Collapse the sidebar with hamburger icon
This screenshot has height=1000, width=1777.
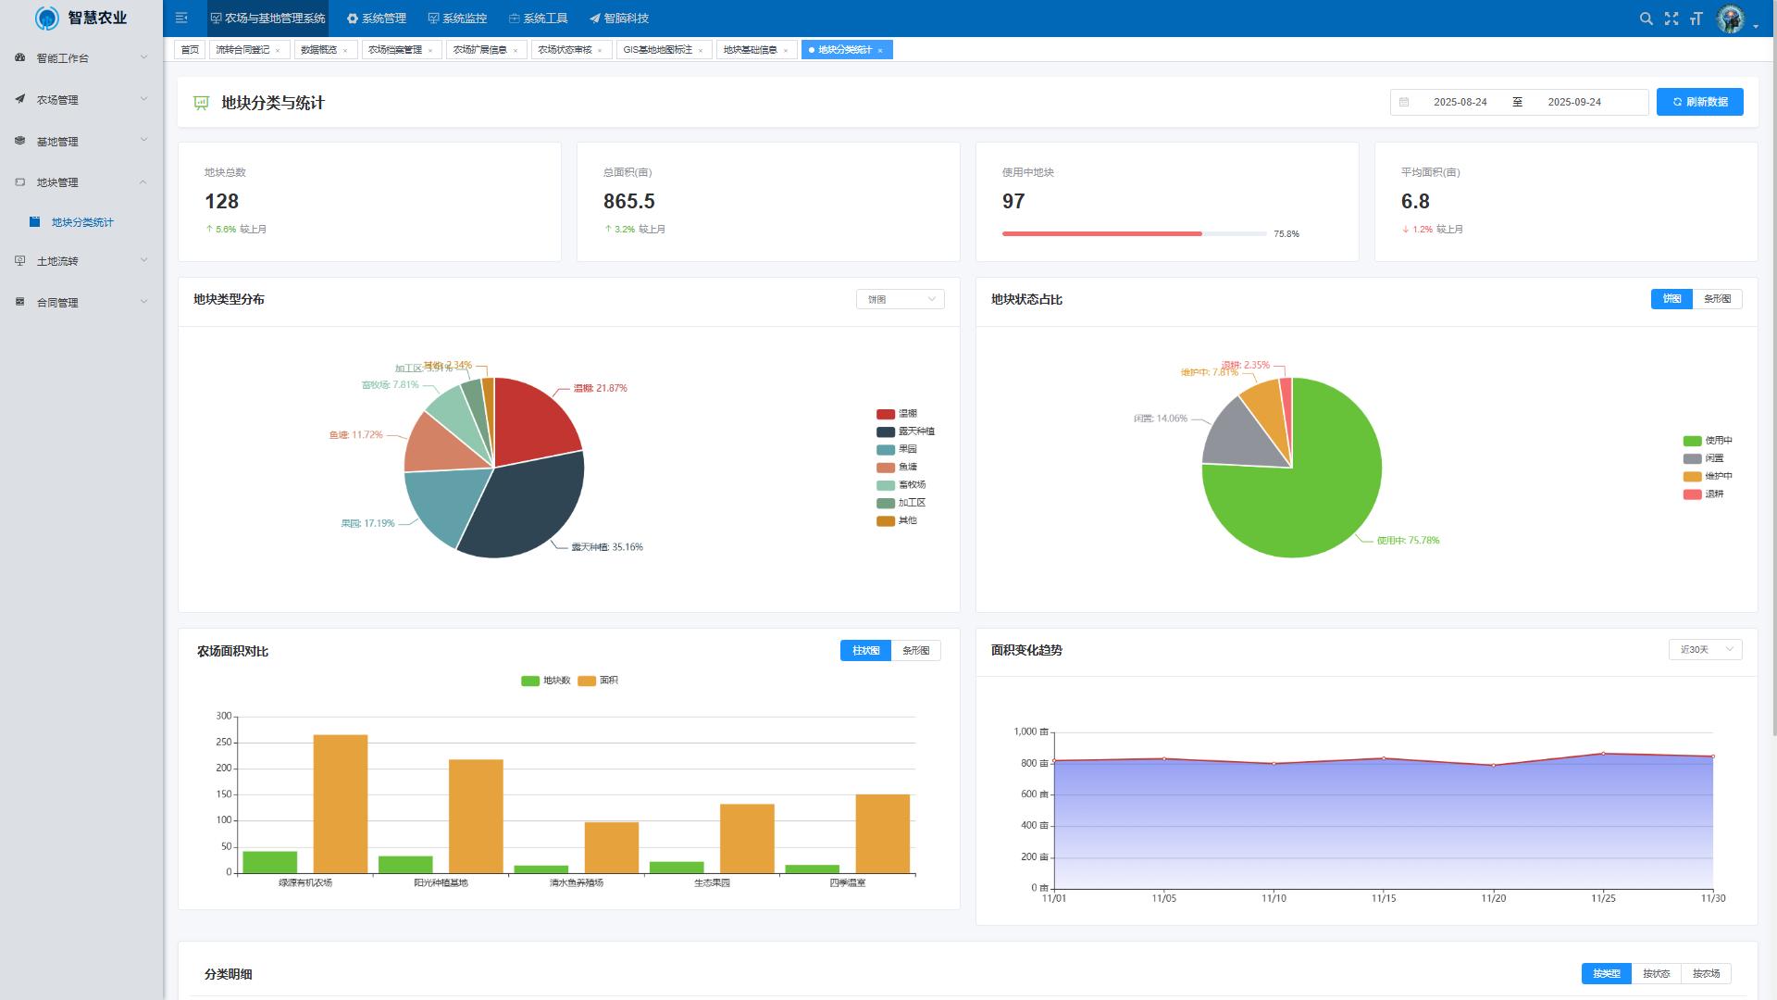point(181,18)
